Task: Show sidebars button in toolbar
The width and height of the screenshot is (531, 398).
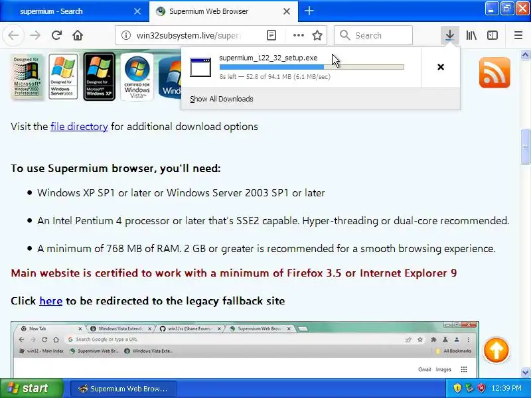Action: 493,35
